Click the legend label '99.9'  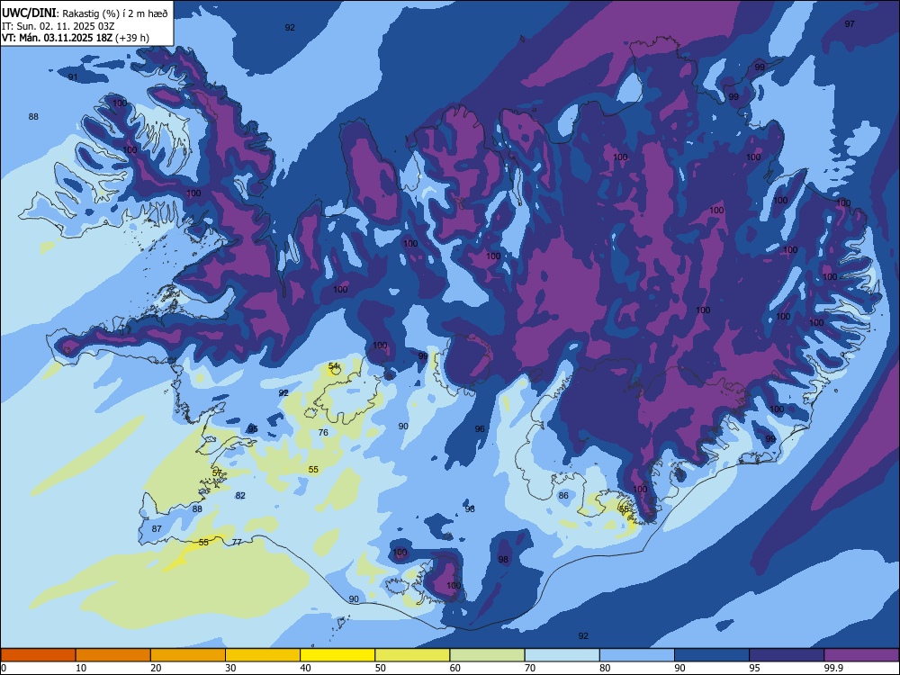click(832, 668)
